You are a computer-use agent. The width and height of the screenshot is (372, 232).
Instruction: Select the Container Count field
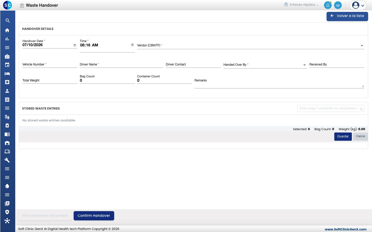click(165, 80)
